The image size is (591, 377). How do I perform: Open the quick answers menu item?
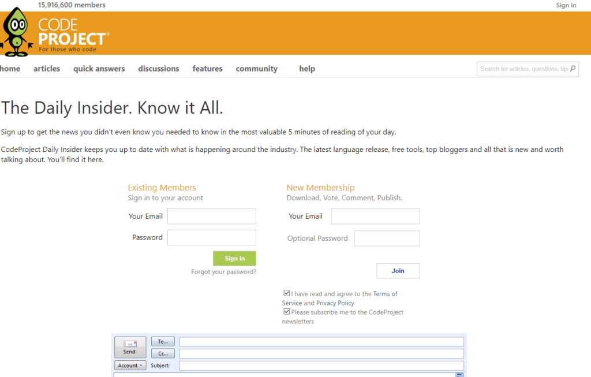(x=99, y=68)
